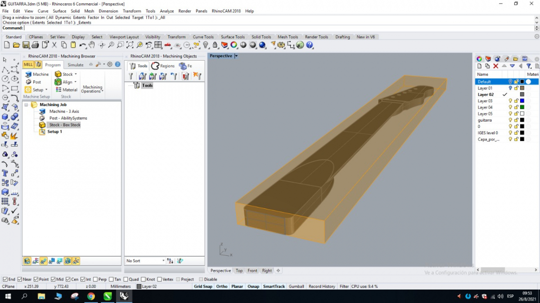Image resolution: width=540 pixels, height=303 pixels.
Task: Open the Stock dropdown in Program tab
Action: [x=76, y=74]
